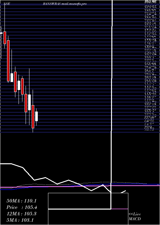The height and width of the screenshot is (225, 160).
Task: Select the Price : 105.4 reading
Action: pyautogui.click(x=22, y=207)
